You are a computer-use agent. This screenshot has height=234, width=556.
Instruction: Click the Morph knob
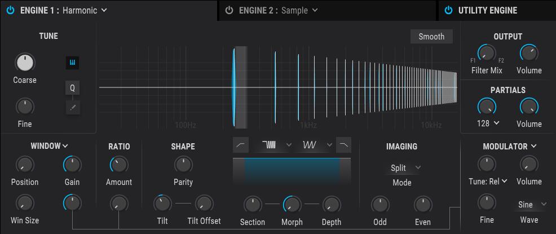pyautogui.click(x=292, y=204)
